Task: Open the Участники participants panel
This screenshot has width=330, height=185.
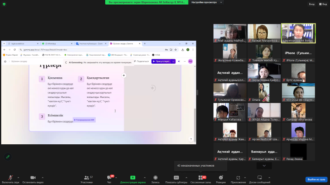Action: click(86, 178)
